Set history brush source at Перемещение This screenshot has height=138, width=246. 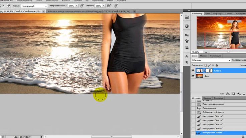(194, 108)
